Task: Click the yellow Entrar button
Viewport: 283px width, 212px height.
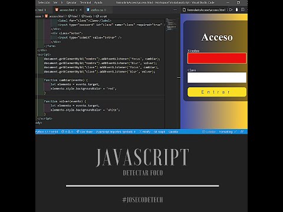Action: point(217,92)
